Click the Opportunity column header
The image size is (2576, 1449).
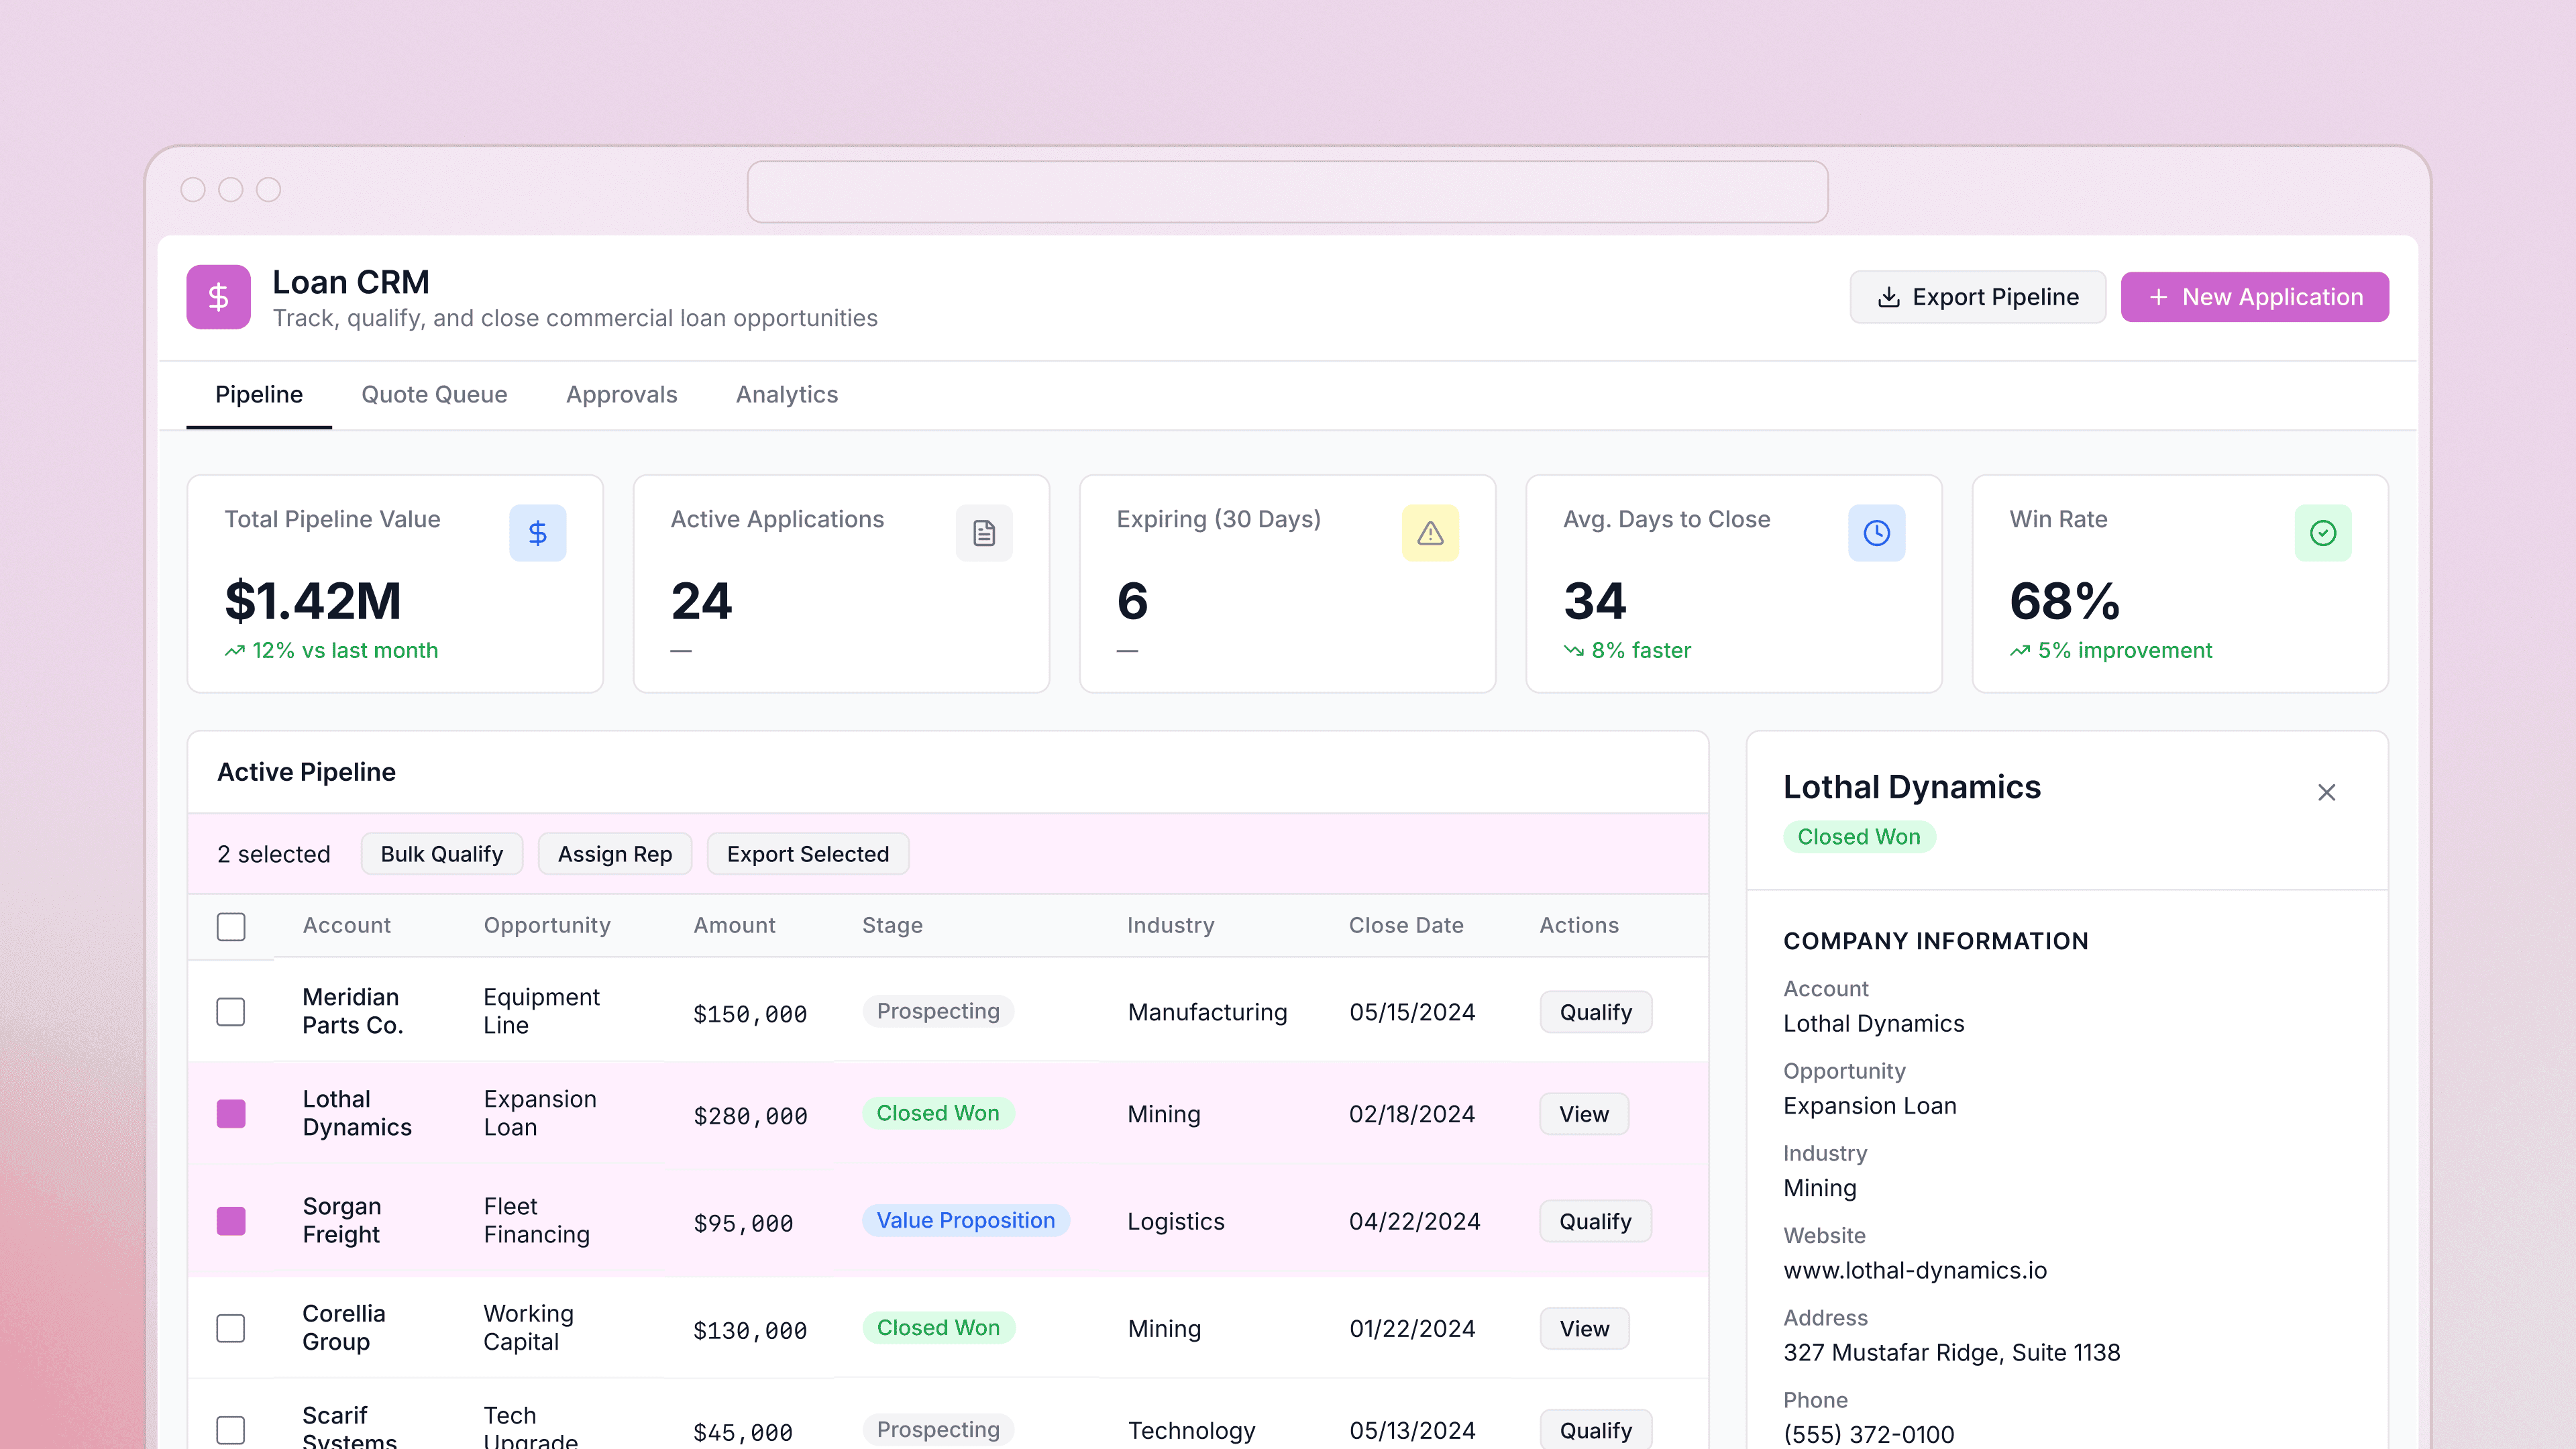[547, 925]
